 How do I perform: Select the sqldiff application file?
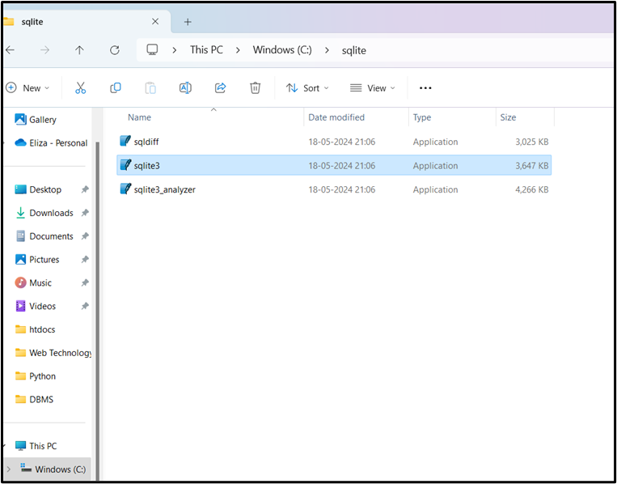pos(146,142)
